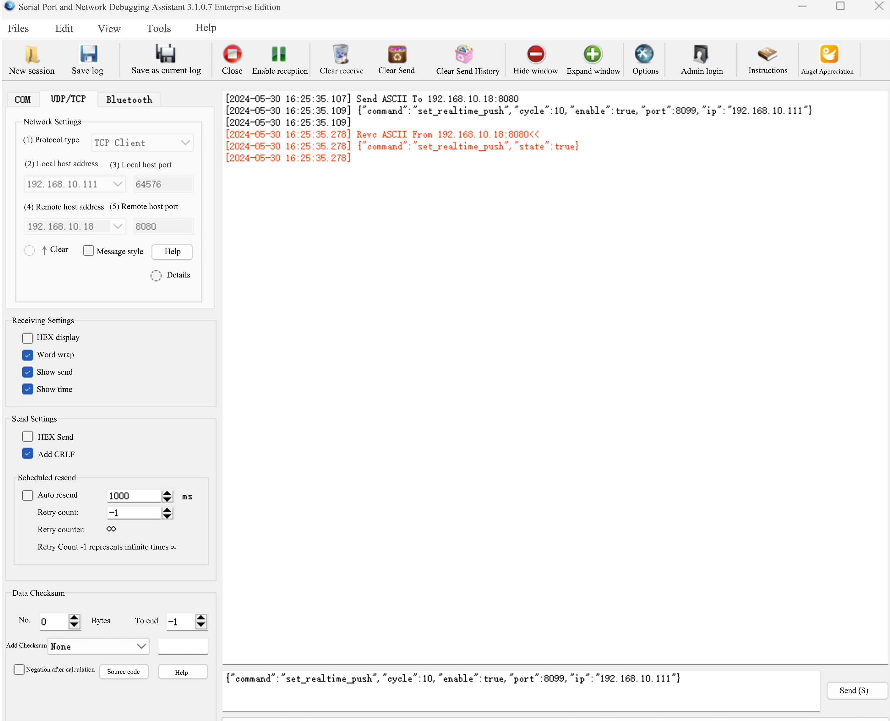
Task: Click the Hide window icon
Action: [536, 54]
